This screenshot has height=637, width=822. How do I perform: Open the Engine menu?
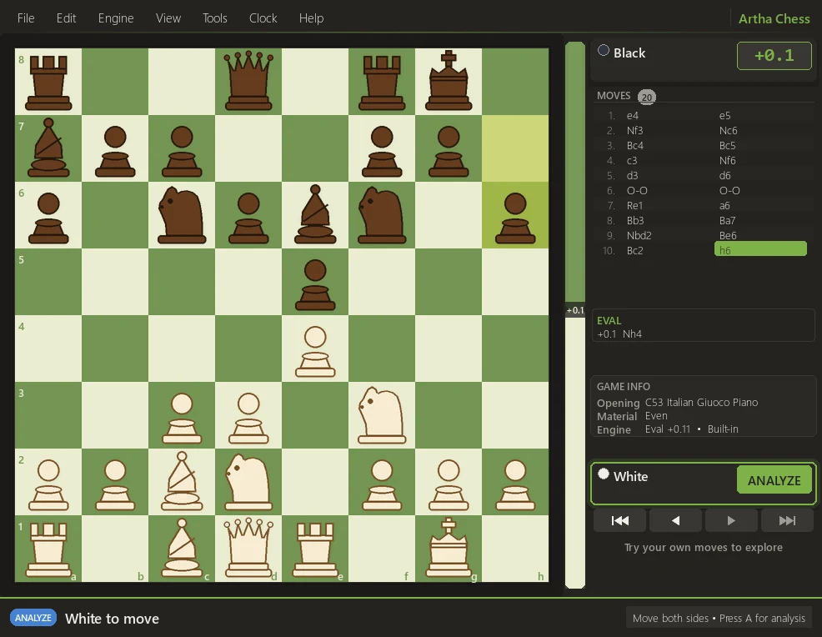coord(116,18)
